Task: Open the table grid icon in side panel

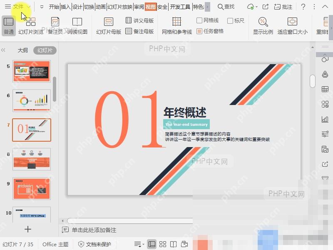Action: coord(325,89)
